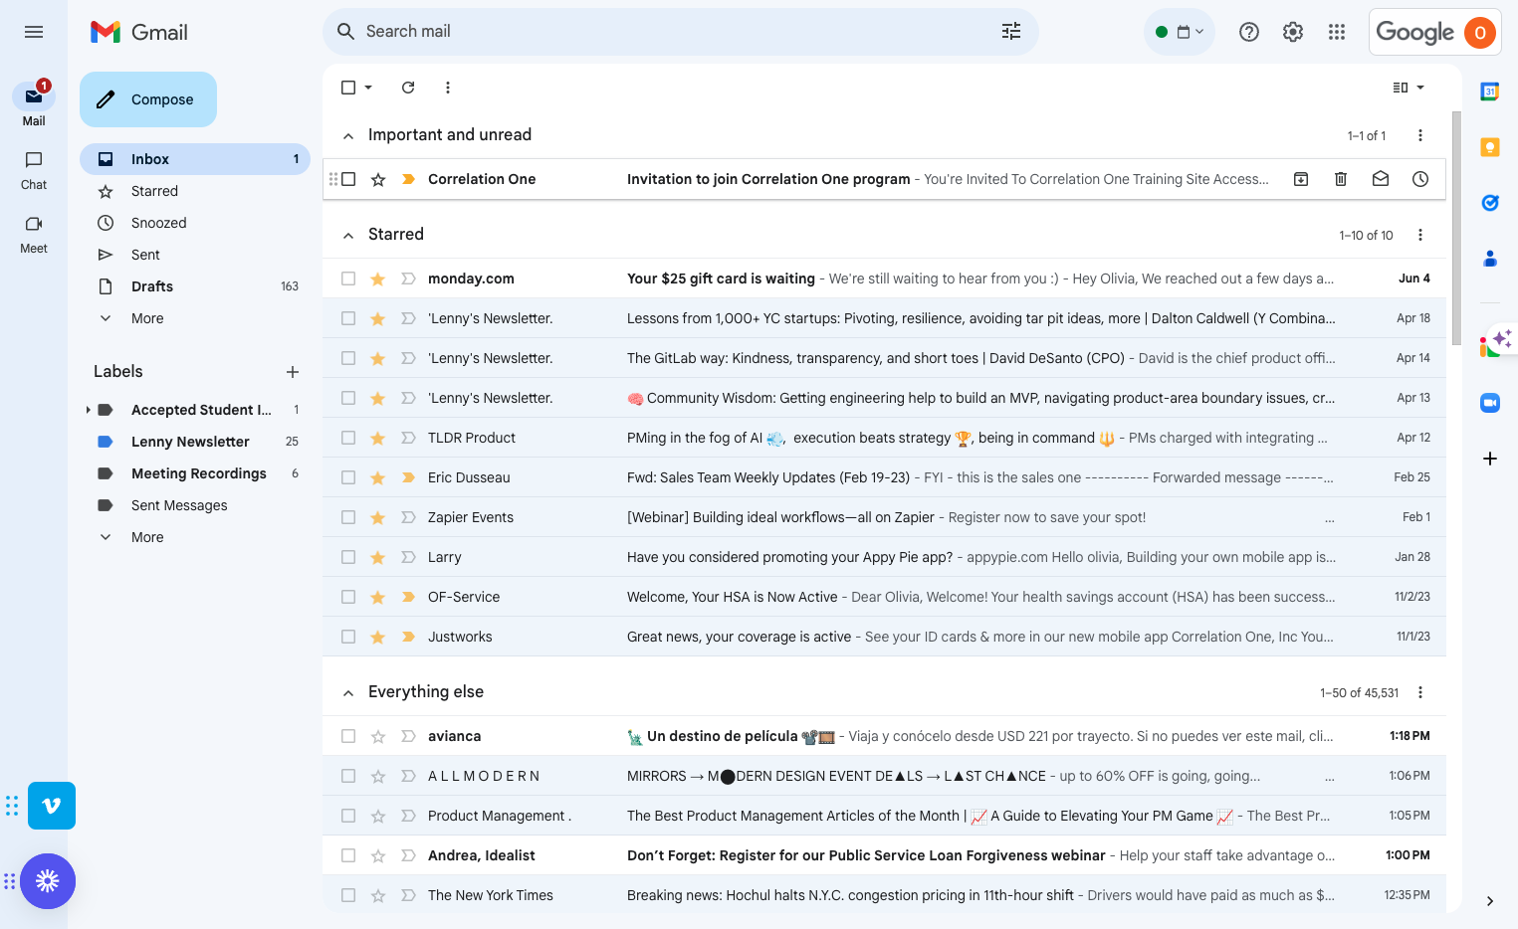Screen dimensions: 1518x929
Task: Collapse the Everything else section
Action: [348, 693]
